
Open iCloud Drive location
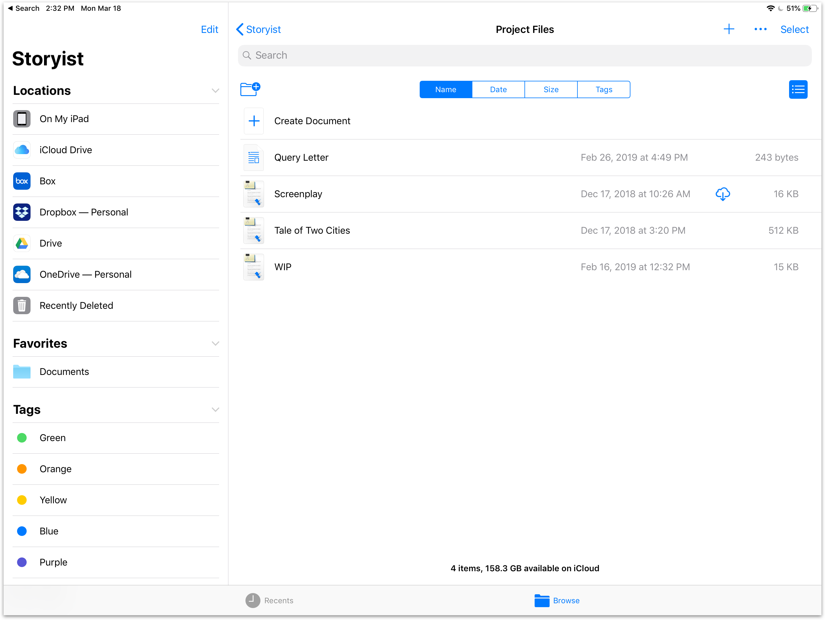[x=116, y=150]
